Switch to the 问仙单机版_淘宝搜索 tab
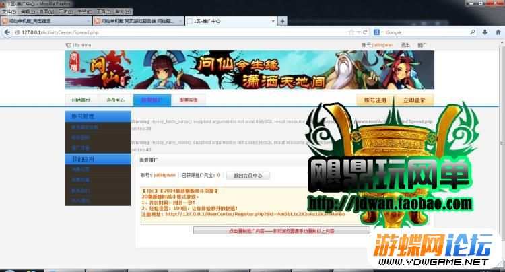 tap(46, 21)
